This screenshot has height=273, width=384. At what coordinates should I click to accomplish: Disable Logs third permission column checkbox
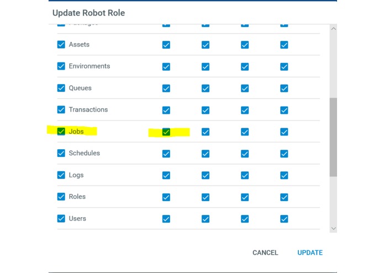pyautogui.click(x=245, y=175)
